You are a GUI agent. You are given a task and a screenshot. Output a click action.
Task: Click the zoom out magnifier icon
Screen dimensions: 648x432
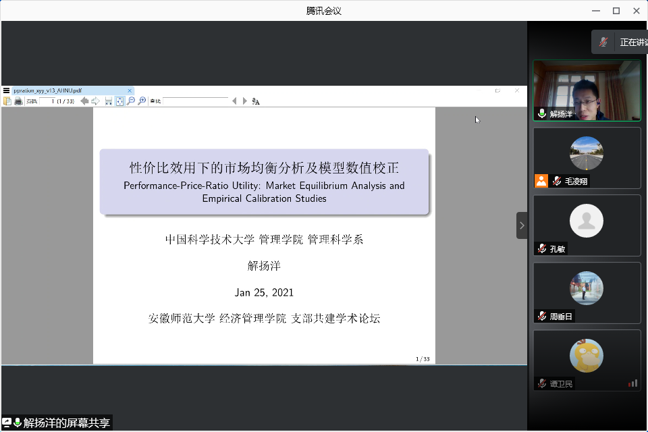point(131,101)
